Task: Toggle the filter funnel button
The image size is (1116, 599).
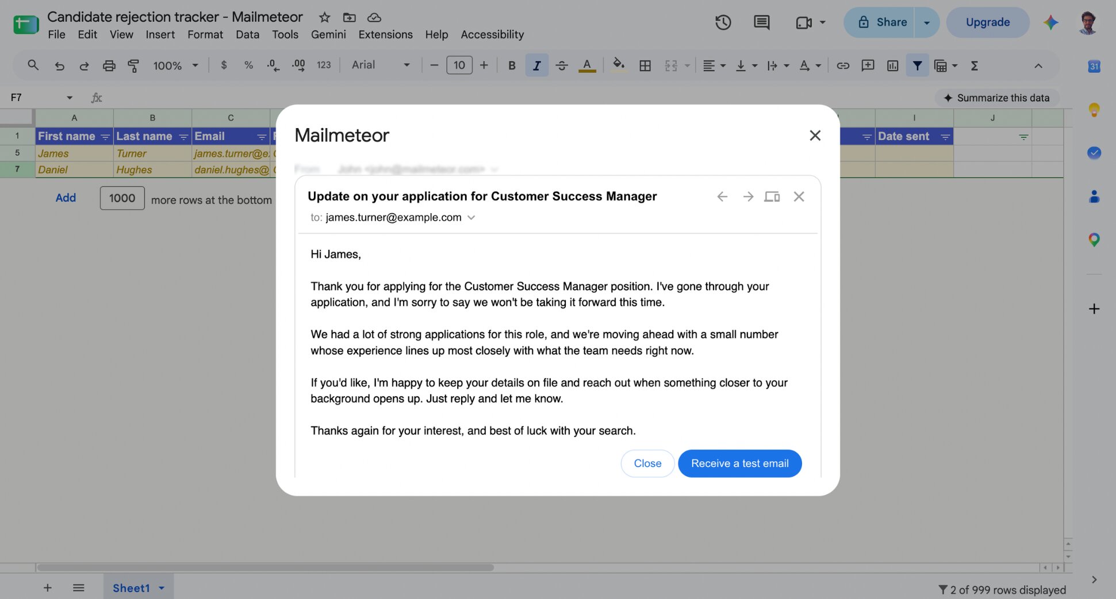Action: tap(917, 65)
